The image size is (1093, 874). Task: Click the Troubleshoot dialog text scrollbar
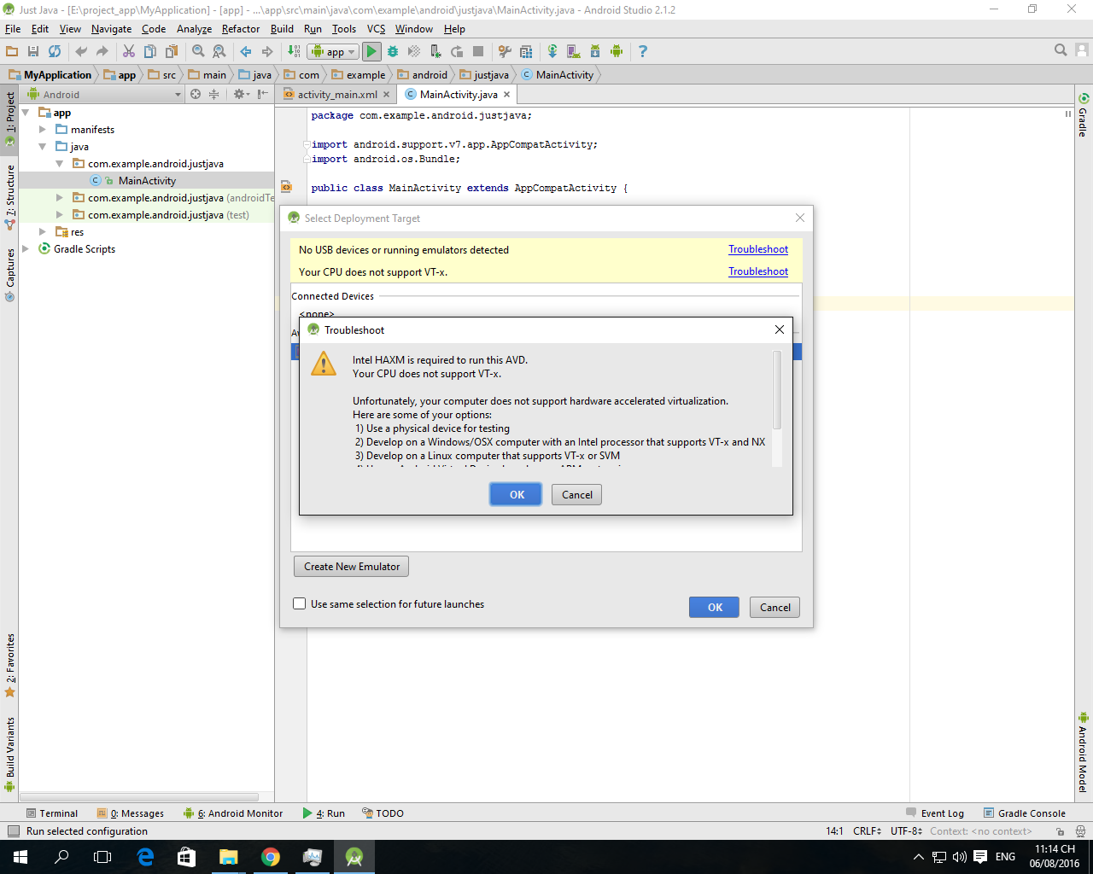coord(776,391)
